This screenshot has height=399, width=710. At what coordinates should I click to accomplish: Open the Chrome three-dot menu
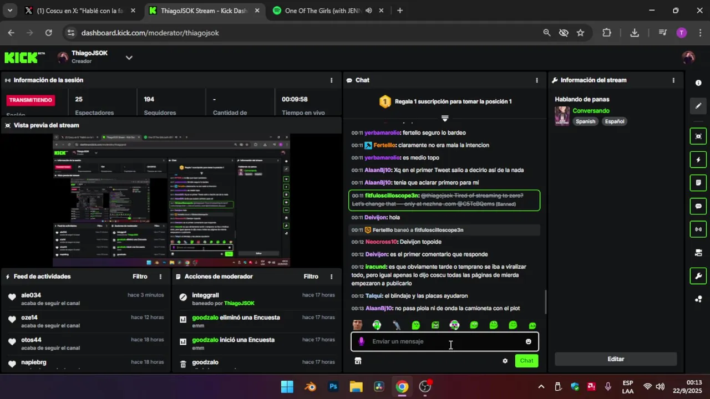click(x=700, y=33)
